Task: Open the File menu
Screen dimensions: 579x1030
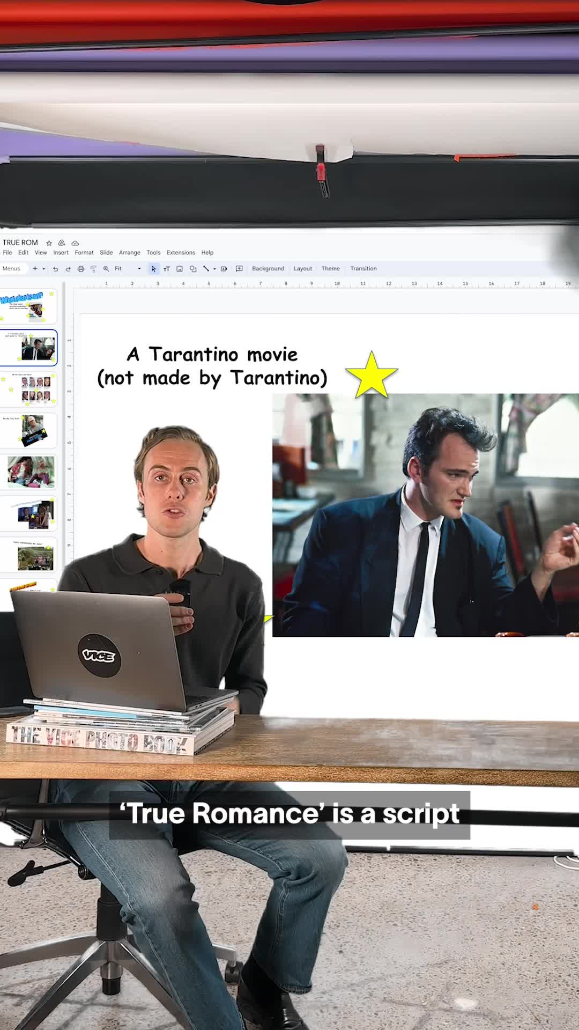Action: 8,253
